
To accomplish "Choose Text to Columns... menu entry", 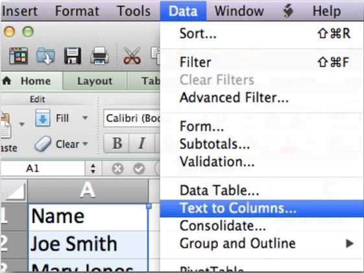I will (262, 208).
